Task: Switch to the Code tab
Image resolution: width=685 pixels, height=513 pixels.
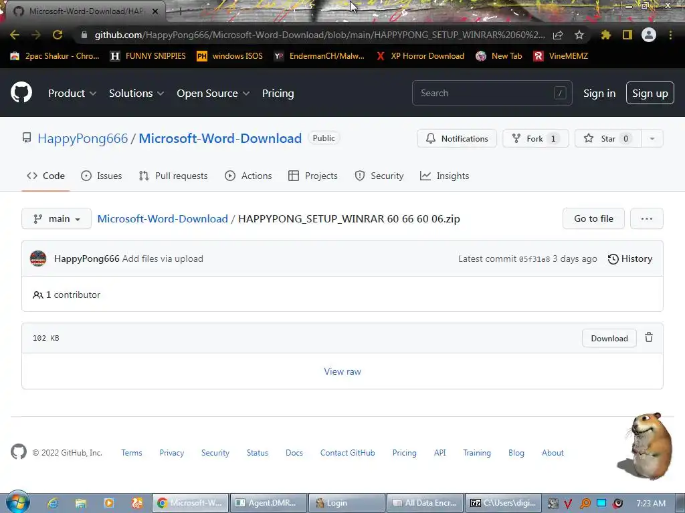Action: (x=45, y=176)
